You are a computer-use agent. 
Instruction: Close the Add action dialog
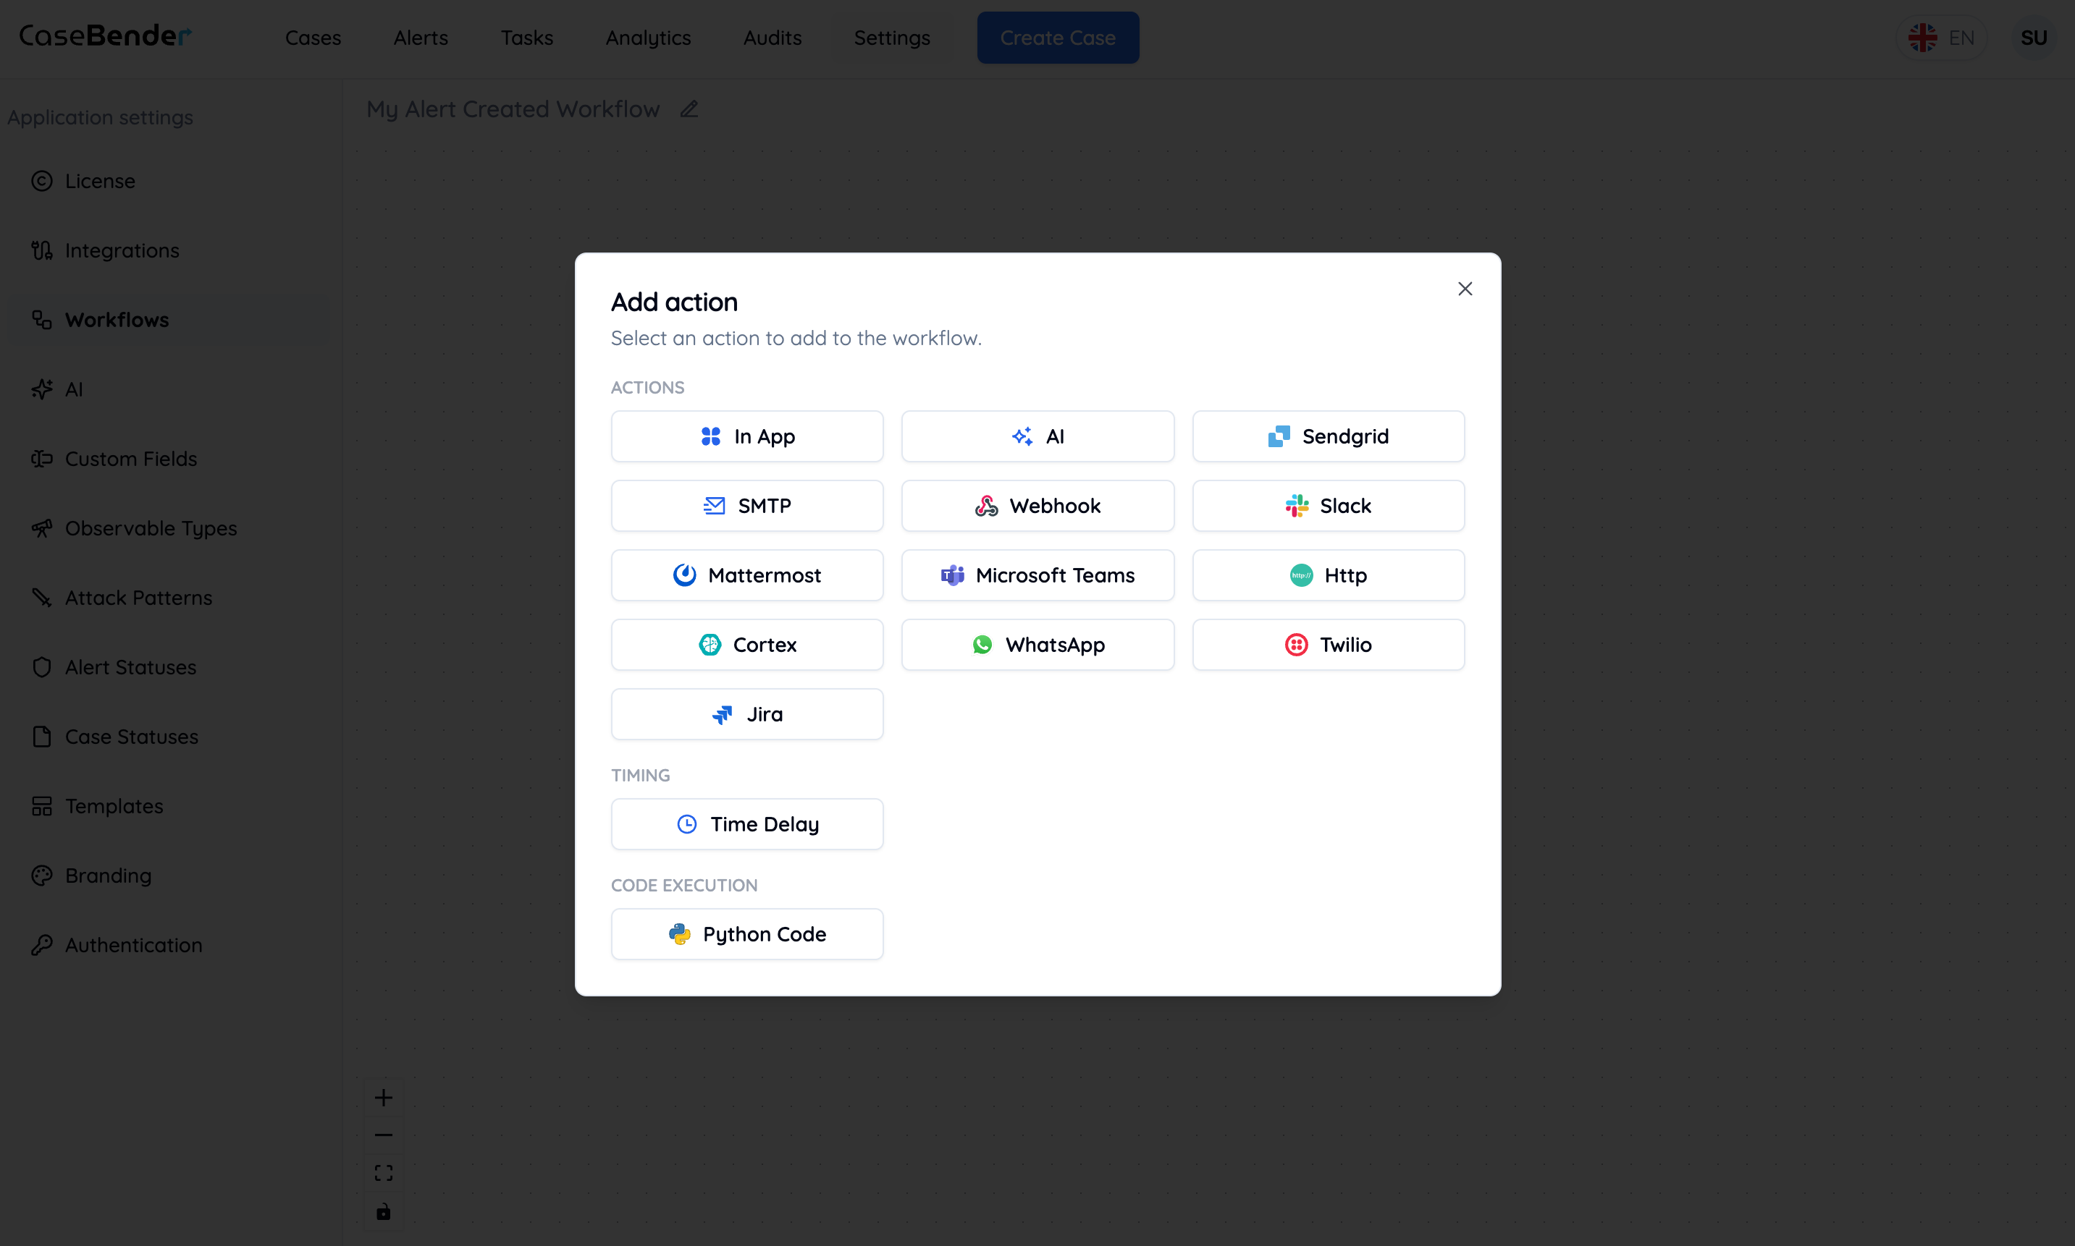[x=1464, y=289]
